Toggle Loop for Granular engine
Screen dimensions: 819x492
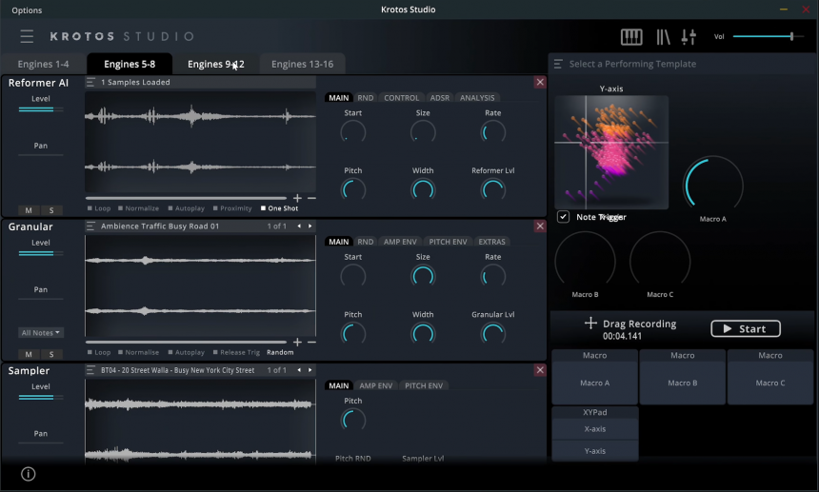point(99,352)
